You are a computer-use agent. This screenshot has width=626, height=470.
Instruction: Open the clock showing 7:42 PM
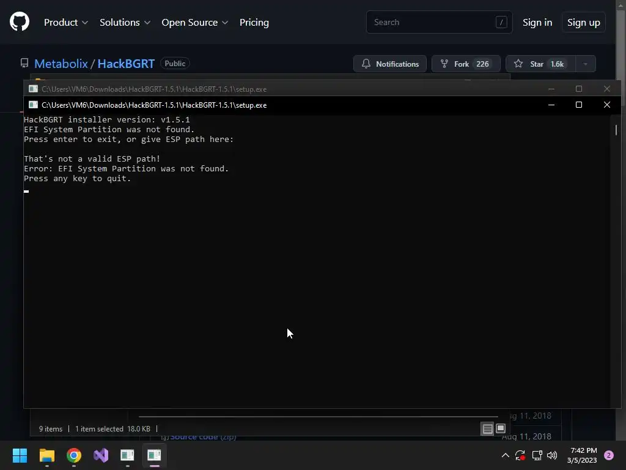pos(582,455)
